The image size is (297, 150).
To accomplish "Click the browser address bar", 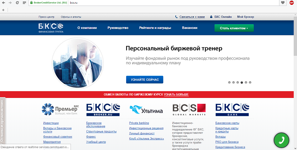I will coord(167,3).
